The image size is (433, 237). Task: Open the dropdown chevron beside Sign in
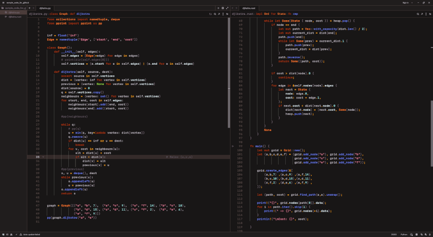coord(412,3)
